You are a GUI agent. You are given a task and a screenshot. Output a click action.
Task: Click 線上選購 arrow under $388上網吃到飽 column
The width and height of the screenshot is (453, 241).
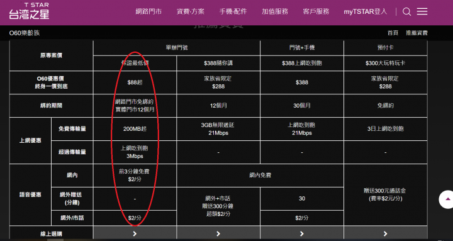[x=302, y=233]
